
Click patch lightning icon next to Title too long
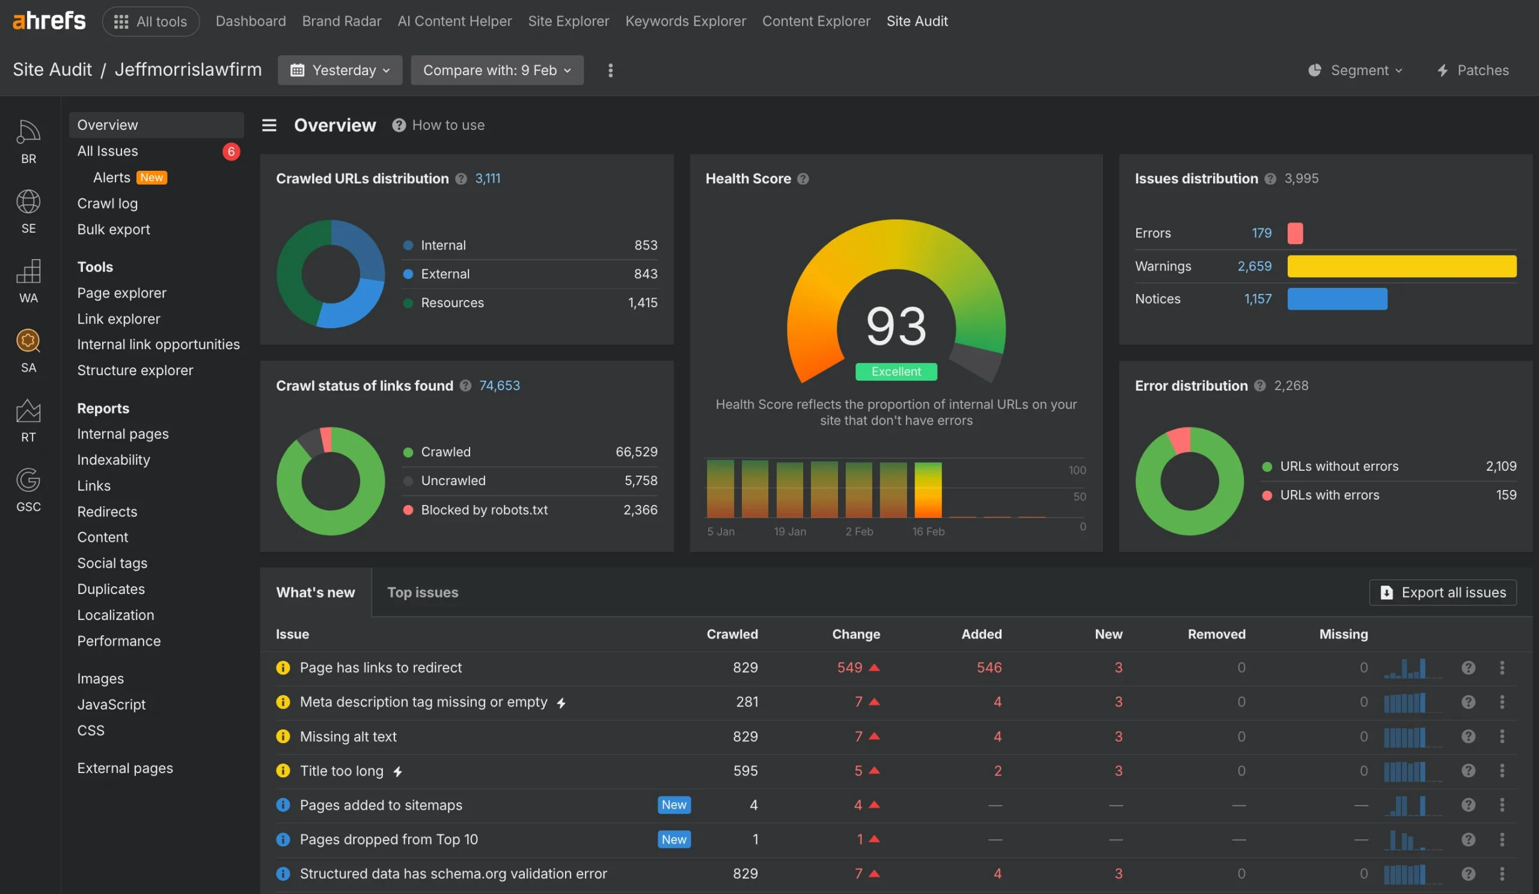click(397, 771)
